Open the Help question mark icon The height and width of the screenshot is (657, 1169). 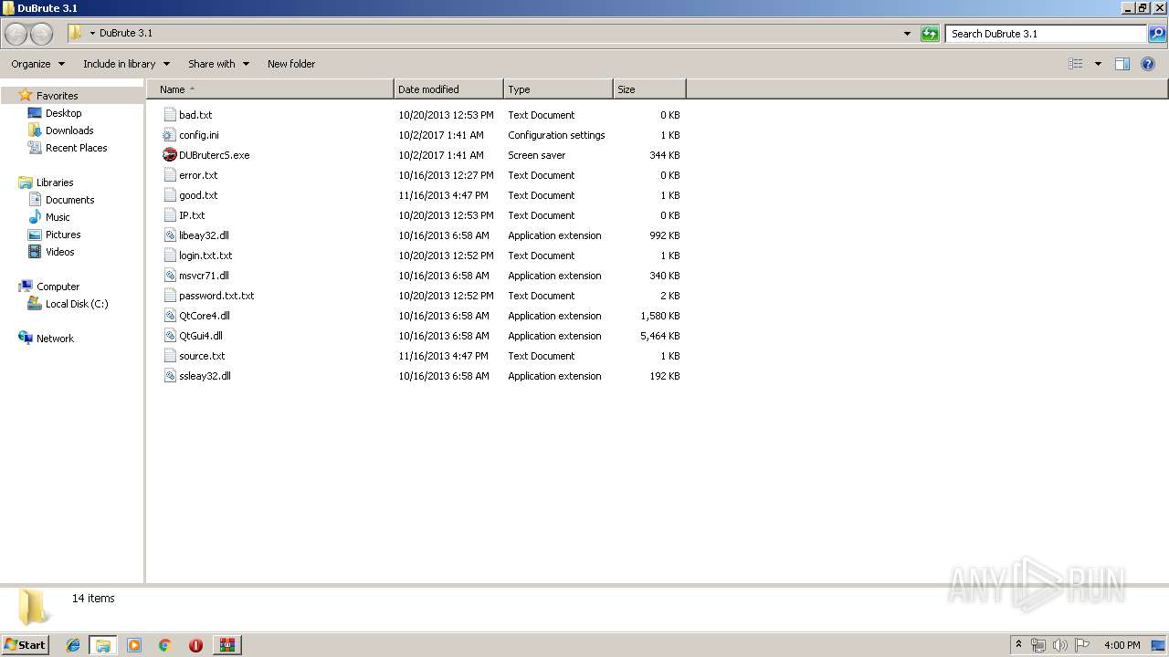1148,64
